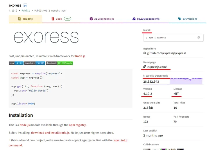Switch to the Code tab

pyautogui.click(x=61, y=19)
